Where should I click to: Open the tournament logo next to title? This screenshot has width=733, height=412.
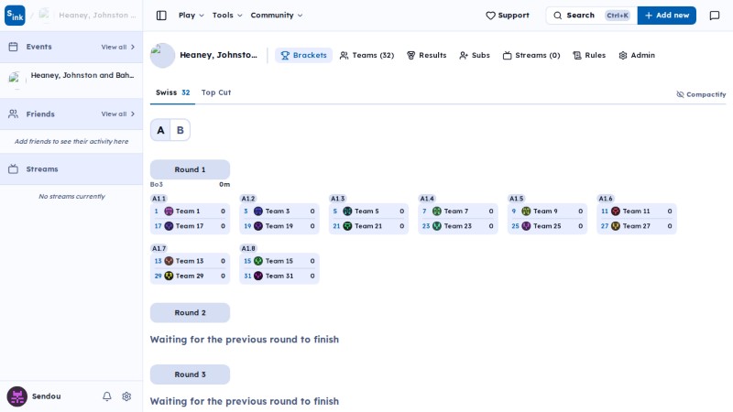coord(162,55)
